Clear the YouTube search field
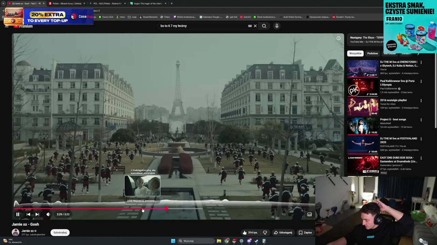Screen dimensions: 437x245 tap(255, 26)
